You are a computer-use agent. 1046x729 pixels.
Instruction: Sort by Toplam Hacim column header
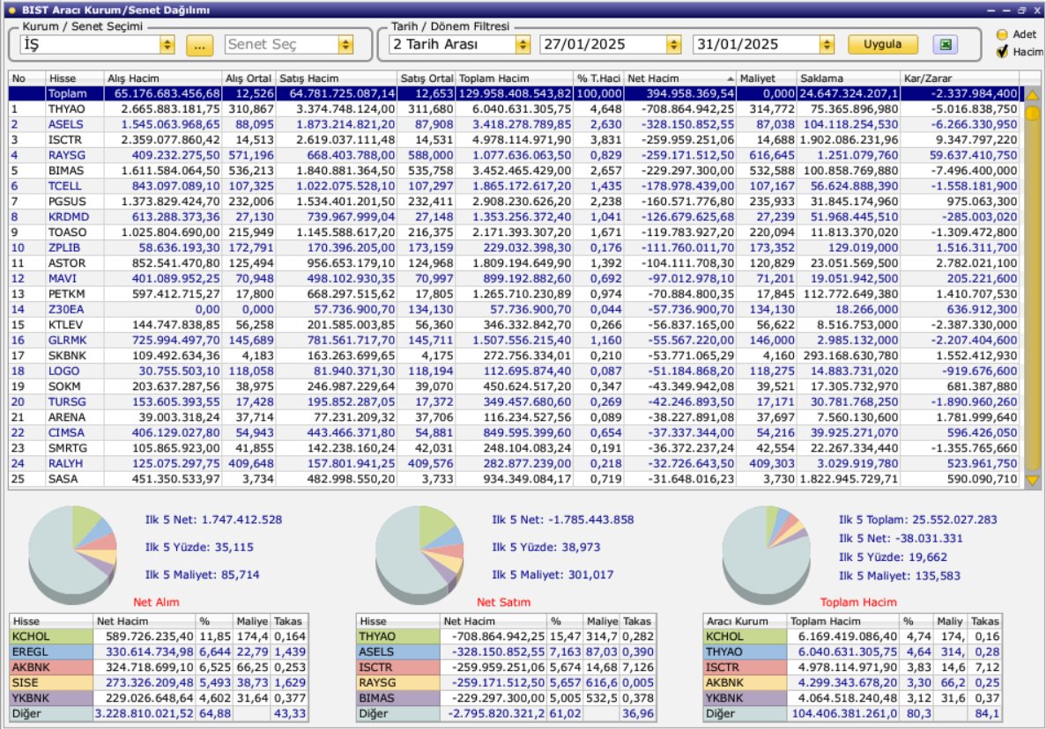click(x=514, y=78)
